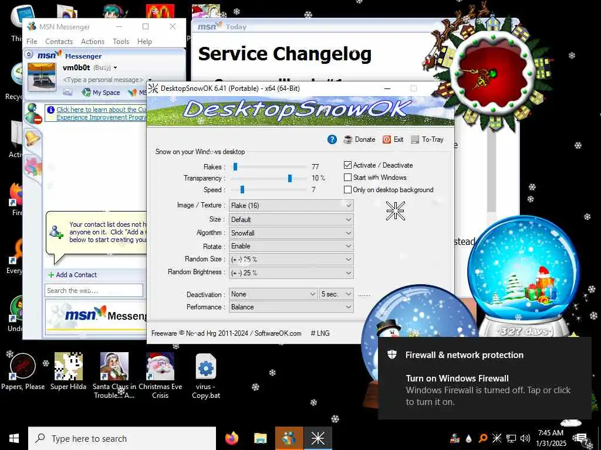The height and width of the screenshot is (450, 601).
Task: Open Christmas Eve Crisis desktop shortcut
Action: (160, 375)
